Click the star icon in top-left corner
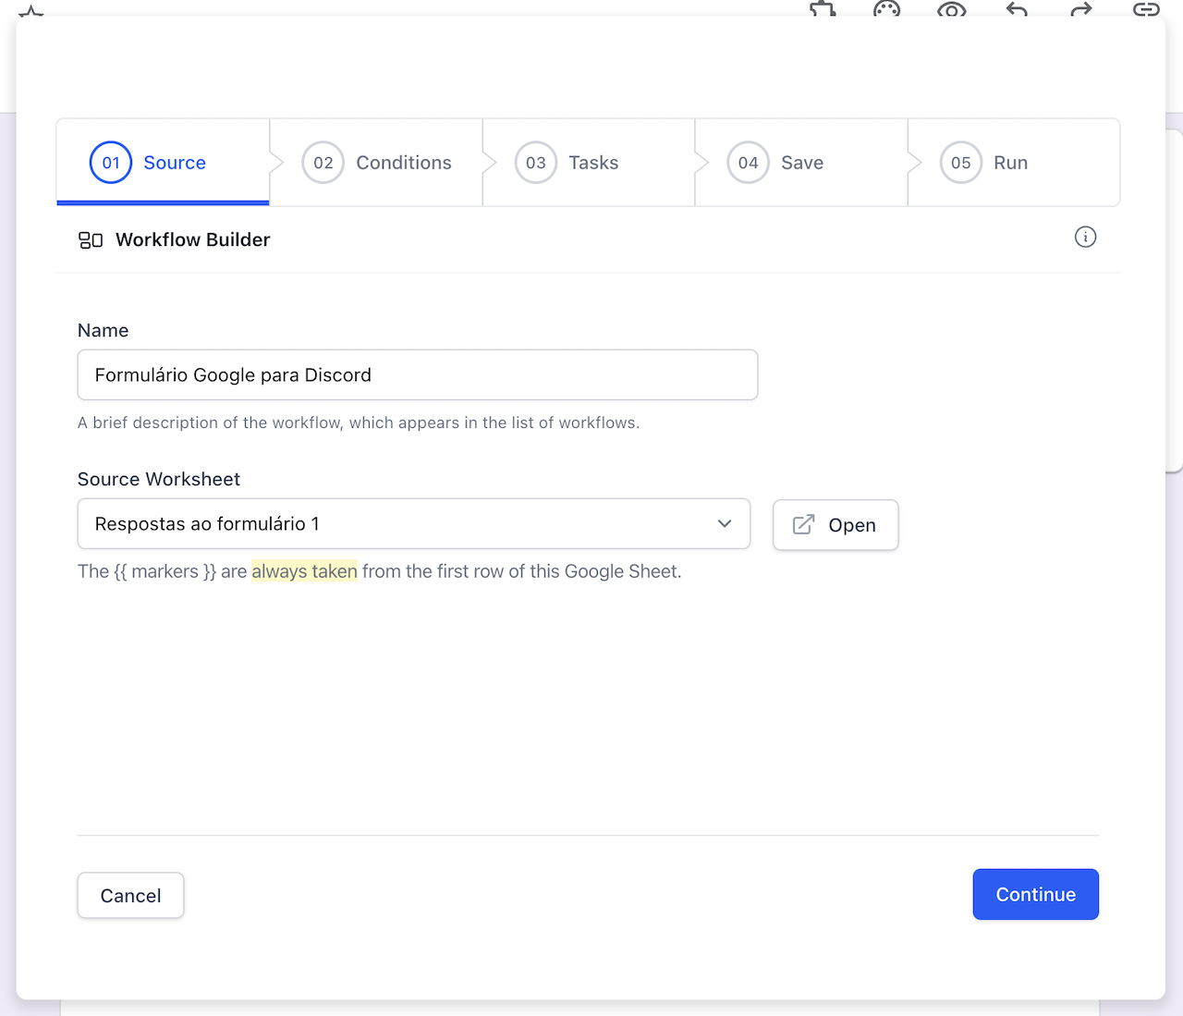The height and width of the screenshot is (1016, 1183). [31, 11]
